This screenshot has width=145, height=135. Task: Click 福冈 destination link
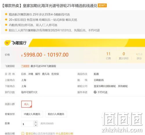point(38,74)
